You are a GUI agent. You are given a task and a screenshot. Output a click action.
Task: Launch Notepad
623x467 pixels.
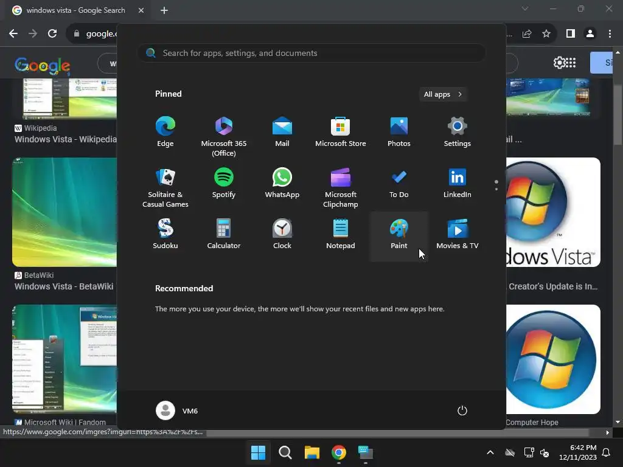click(x=341, y=234)
